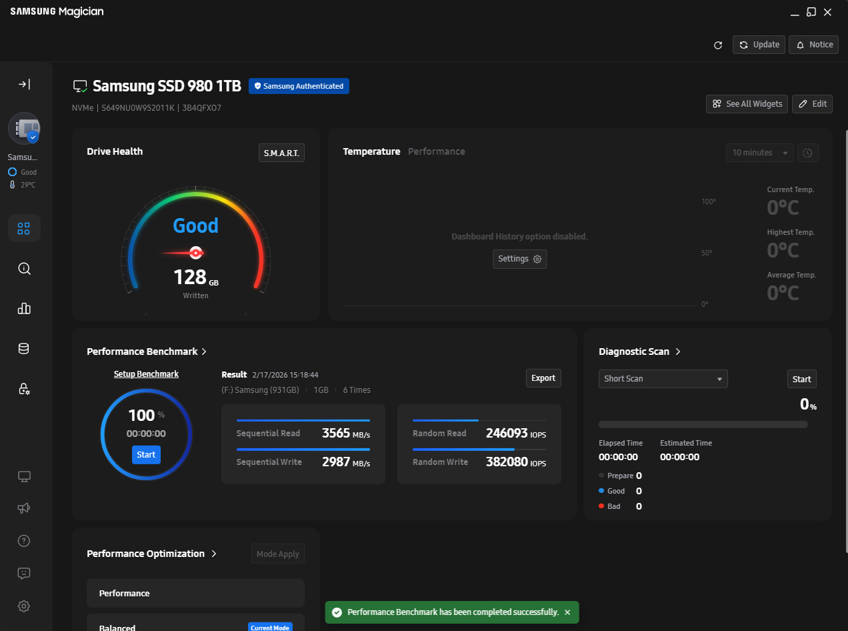Expand the sidebar with the arrow icon
The image size is (848, 631).
pyautogui.click(x=24, y=84)
